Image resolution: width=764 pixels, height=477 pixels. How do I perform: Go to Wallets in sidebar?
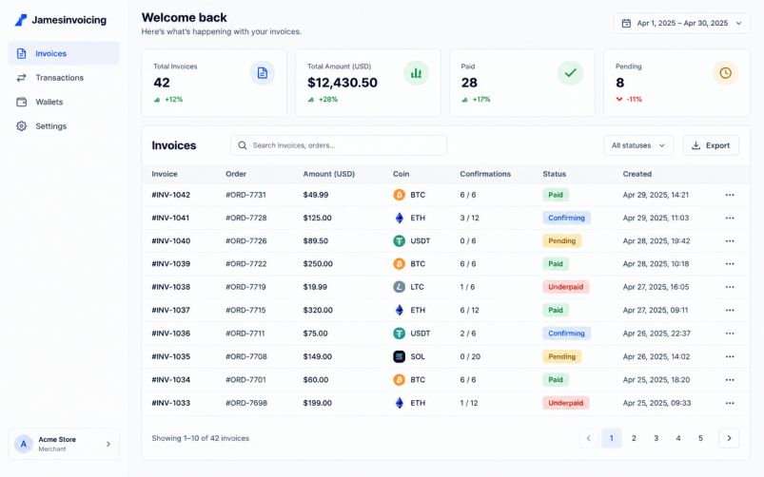pos(64,103)
